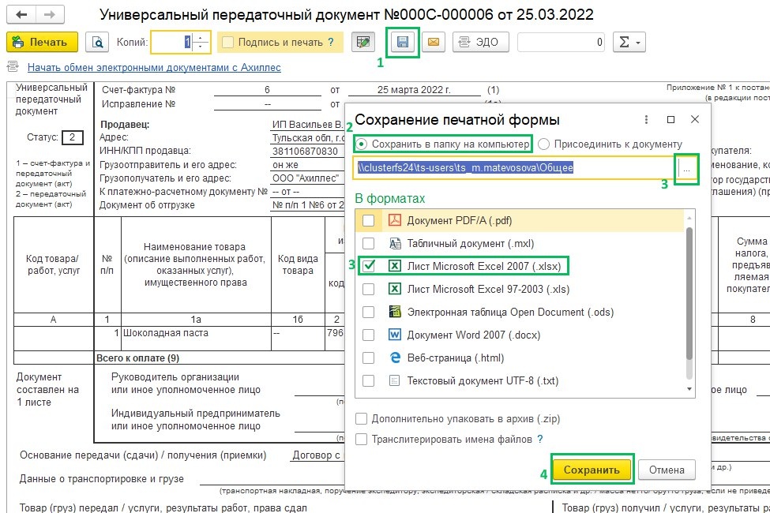This screenshot has height=513, width=770.
Task: Check the Табличный документ (.mxl) checkbox
Action: tap(368, 244)
